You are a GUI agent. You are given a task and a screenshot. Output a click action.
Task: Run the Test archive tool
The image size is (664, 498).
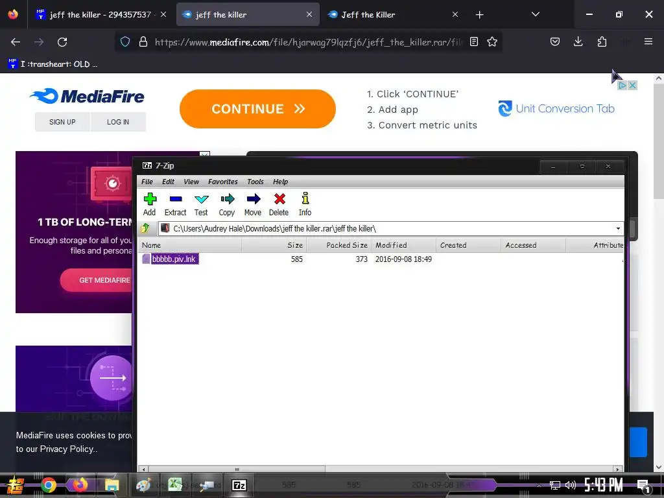coord(201,204)
